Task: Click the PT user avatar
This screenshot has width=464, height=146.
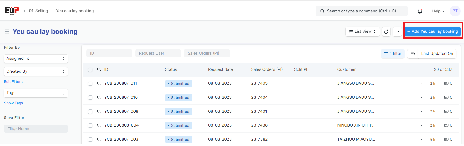Action: [455, 11]
